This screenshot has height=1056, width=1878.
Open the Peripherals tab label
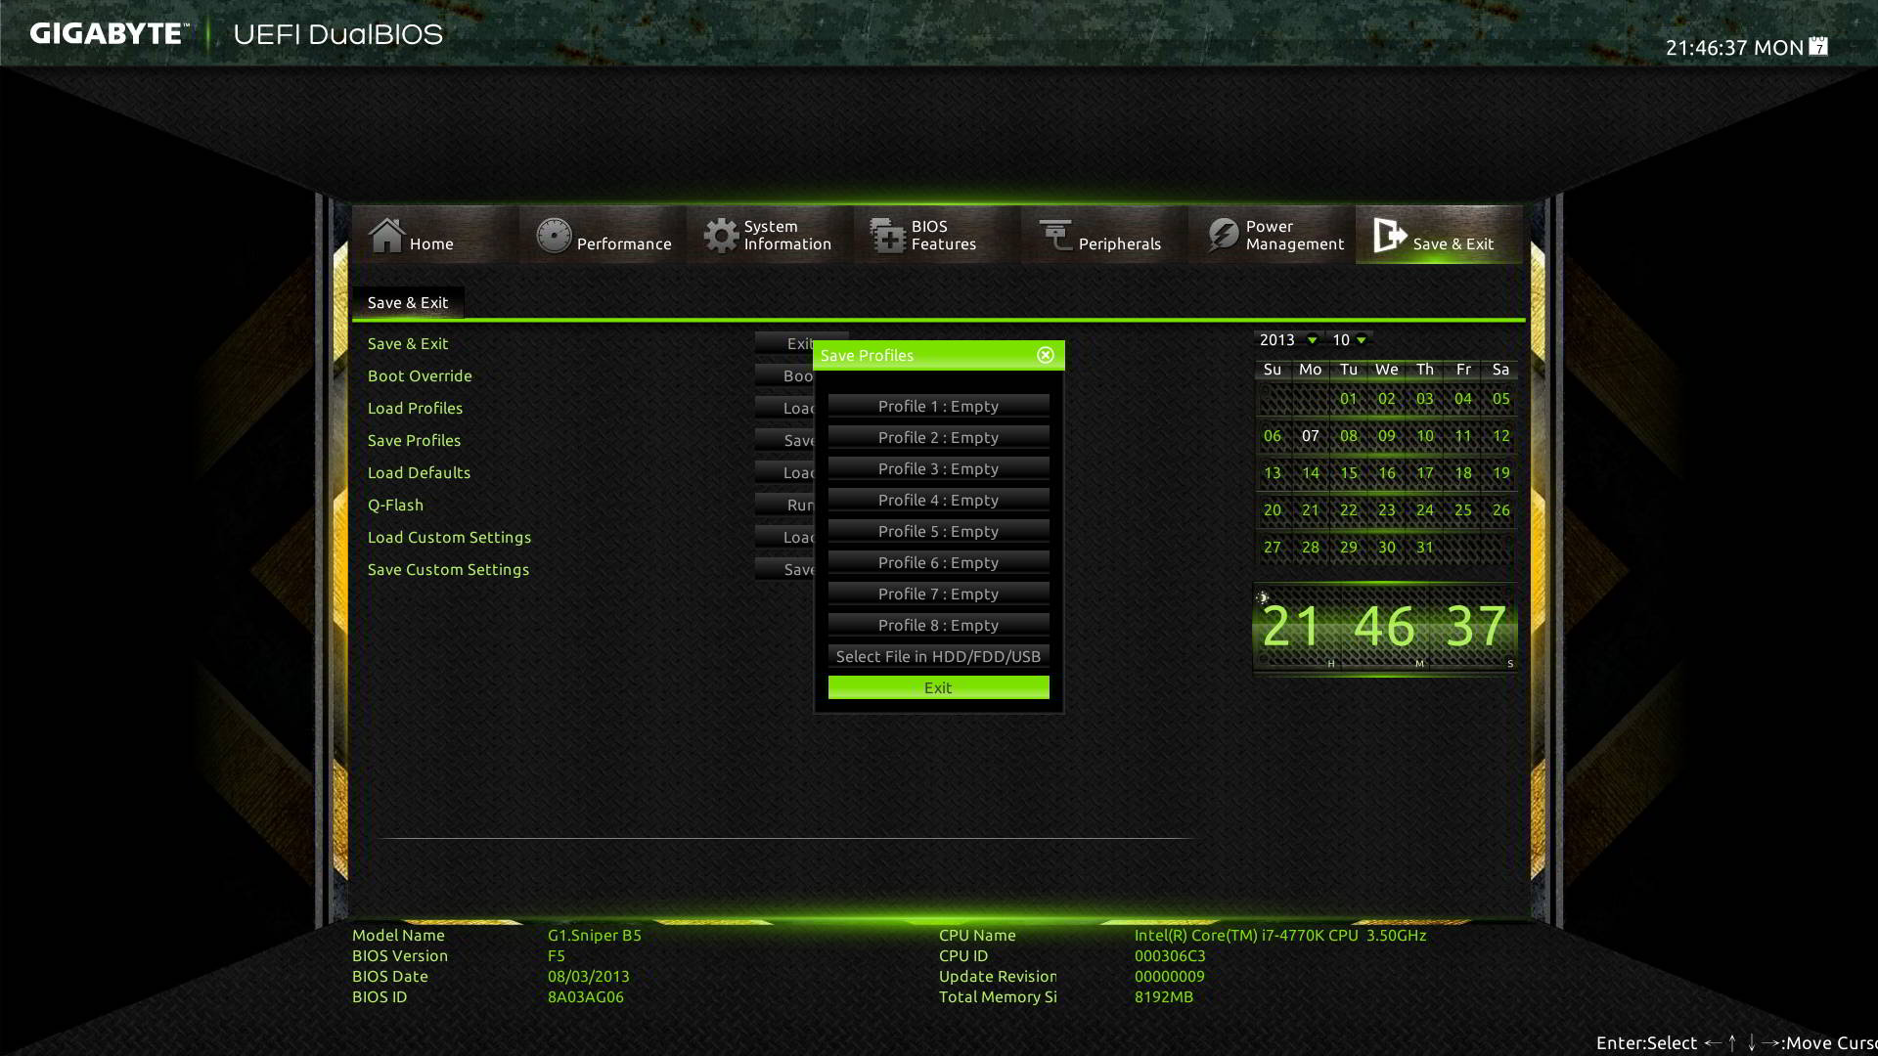click(1120, 243)
